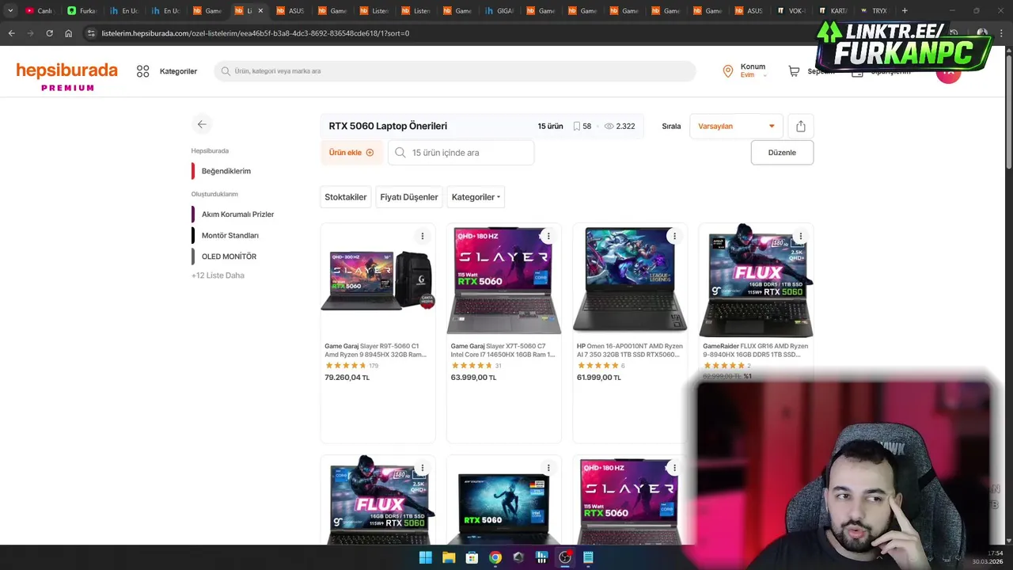
Task: Click the search magnifier in the list search box
Action: tap(400, 153)
